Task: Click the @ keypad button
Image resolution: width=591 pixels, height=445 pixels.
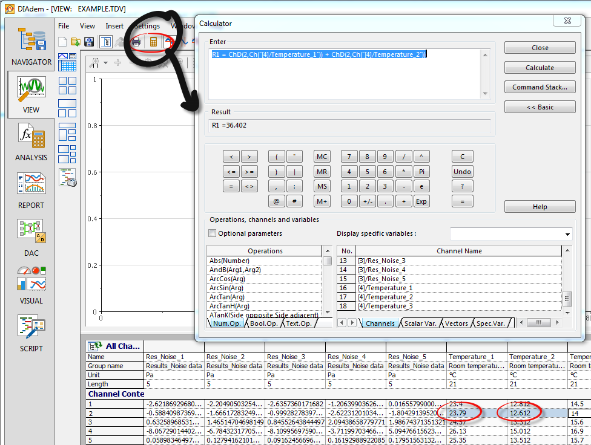Action: coord(276,201)
